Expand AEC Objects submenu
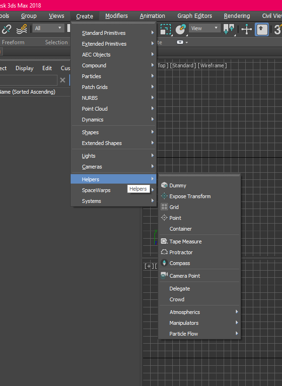Screen dimensions: 282x386 (113, 55)
